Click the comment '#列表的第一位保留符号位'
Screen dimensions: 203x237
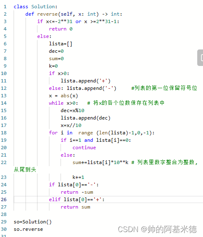(164, 88)
